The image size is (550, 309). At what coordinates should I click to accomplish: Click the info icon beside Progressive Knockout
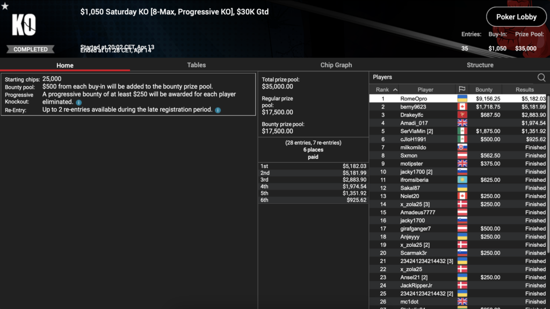[78, 102]
